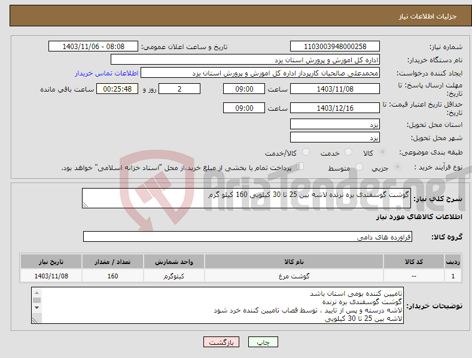Click the price validity 09:00 time field

pos(244,108)
